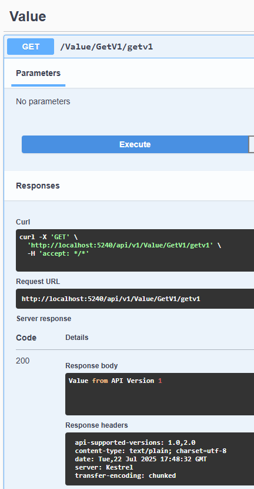Select the server: Kestrel header line
The height and width of the screenshot is (489, 254).
pyautogui.click(x=104, y=467)
